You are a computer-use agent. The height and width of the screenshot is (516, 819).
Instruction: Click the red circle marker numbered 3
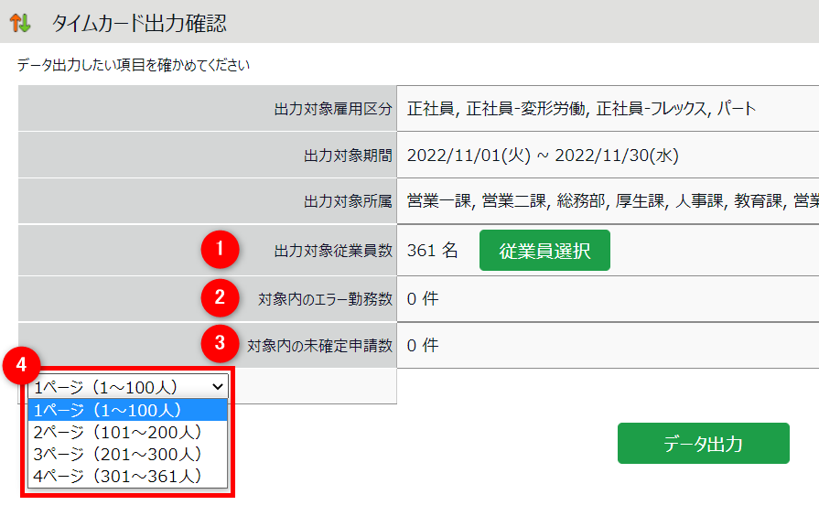point(220,344)
